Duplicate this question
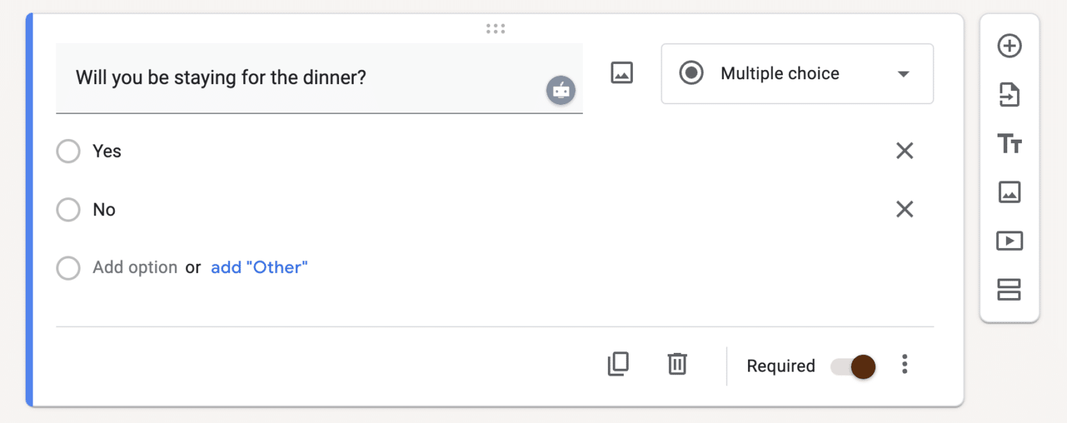Viewport: 1067px width, 423px height. (x=618, y=364)
